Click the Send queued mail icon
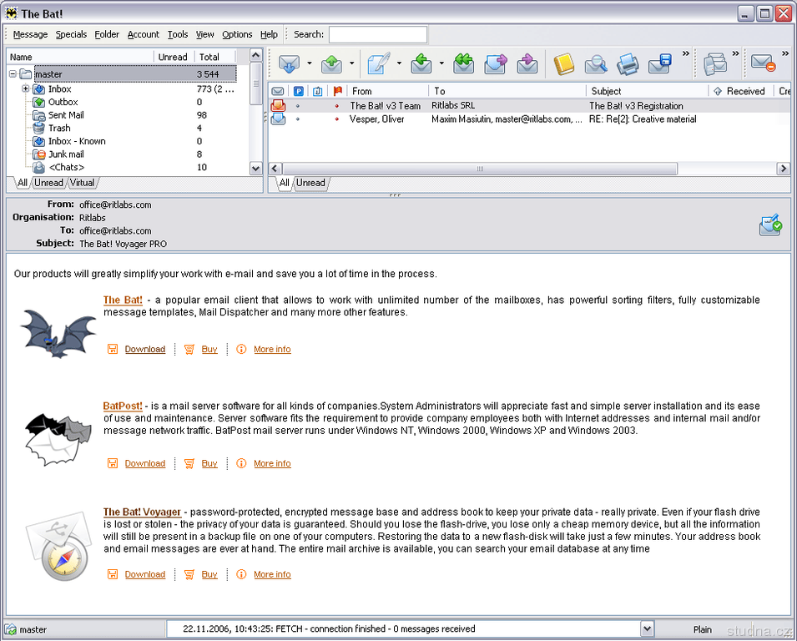The width and height of the screenshot is (797, 641). [331, 64]
